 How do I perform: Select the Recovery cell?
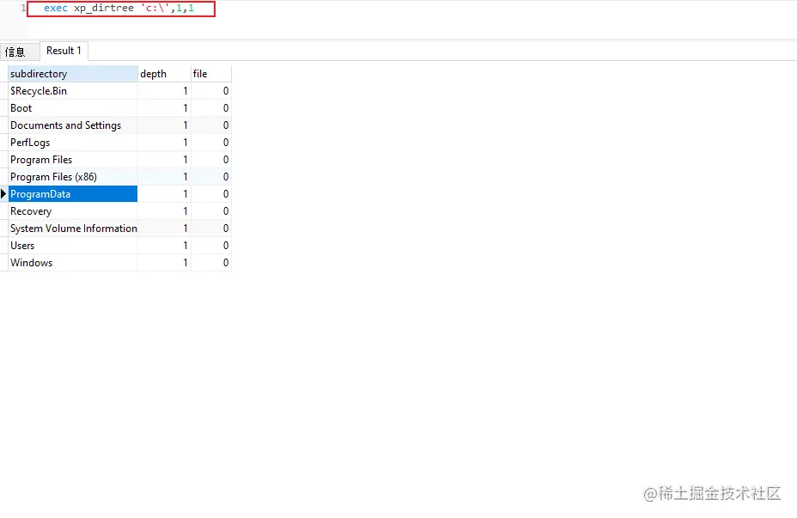click(x=73, y=211)
